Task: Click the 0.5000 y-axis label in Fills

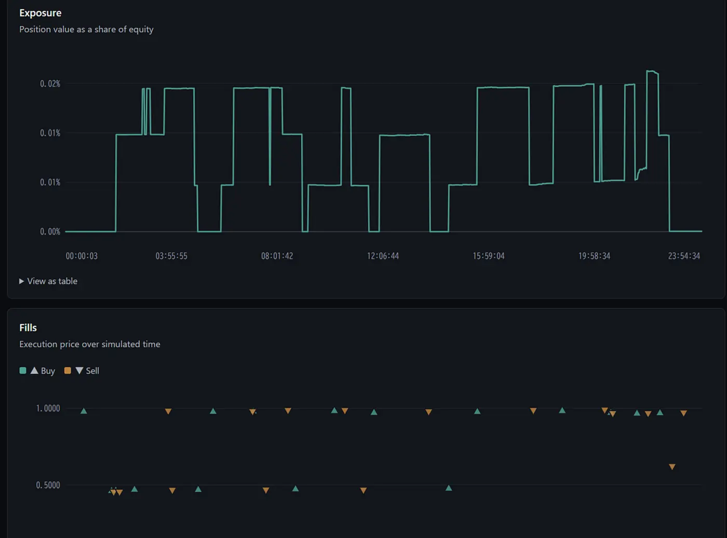Action: click(48, 485)
